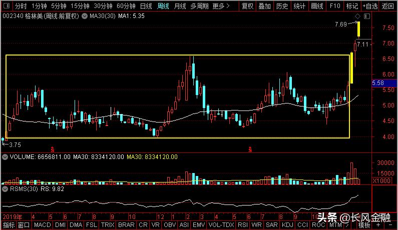Select the ASI indicator
The width and height of the screenshot is (398, 230).
pyautogui.click(x=184, y=225)
